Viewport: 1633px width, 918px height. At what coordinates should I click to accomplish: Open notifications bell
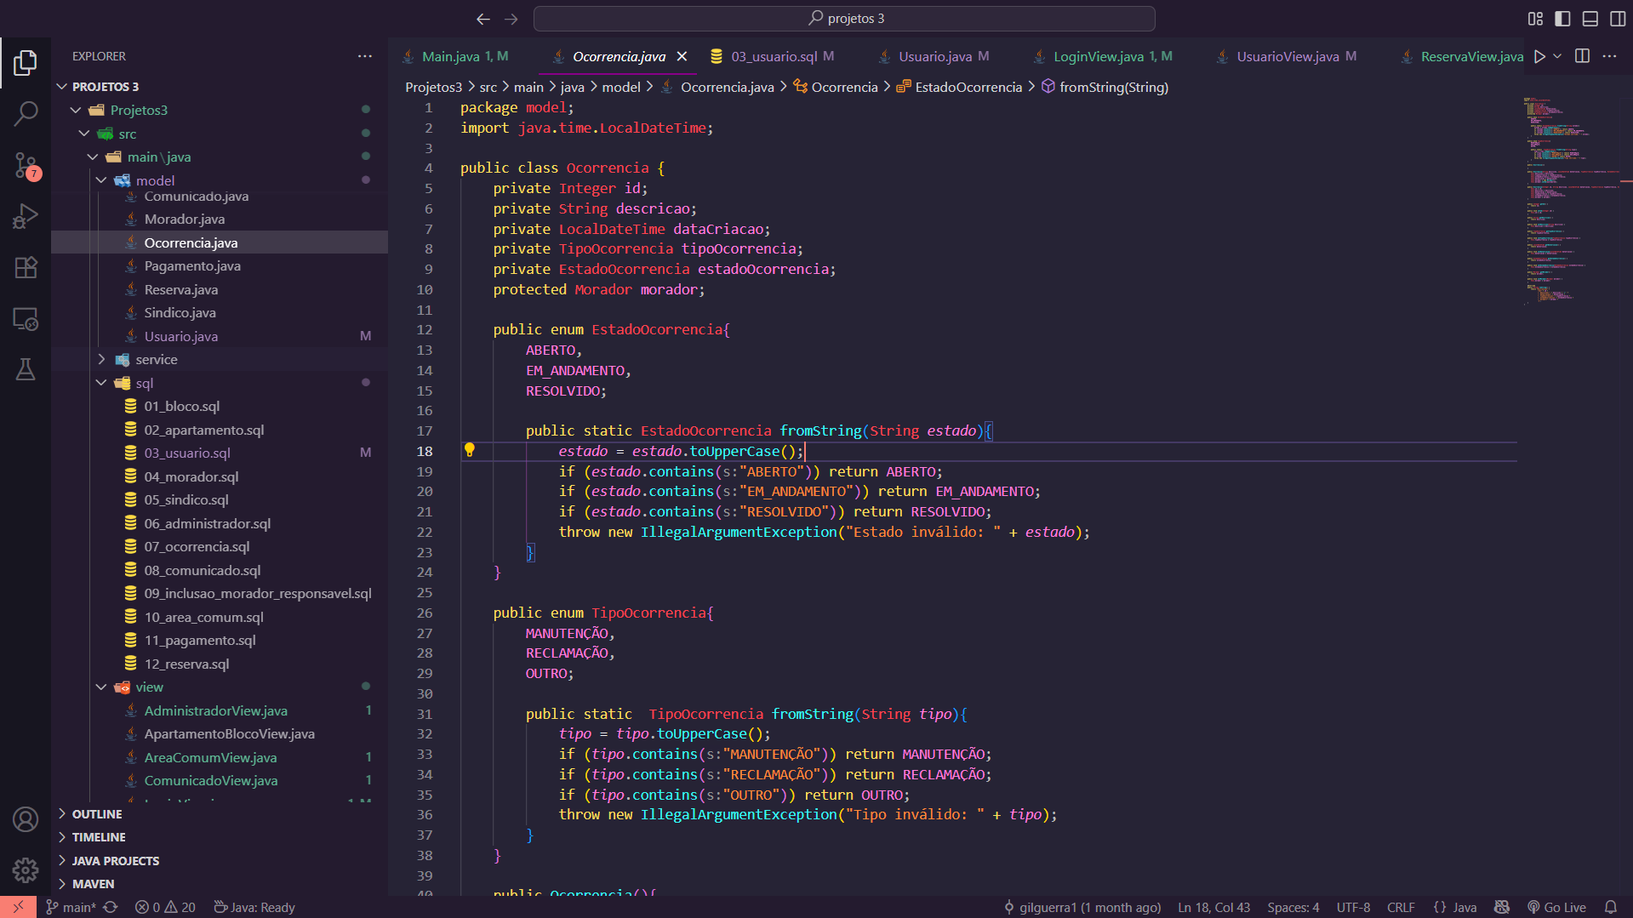(1610, 907)
